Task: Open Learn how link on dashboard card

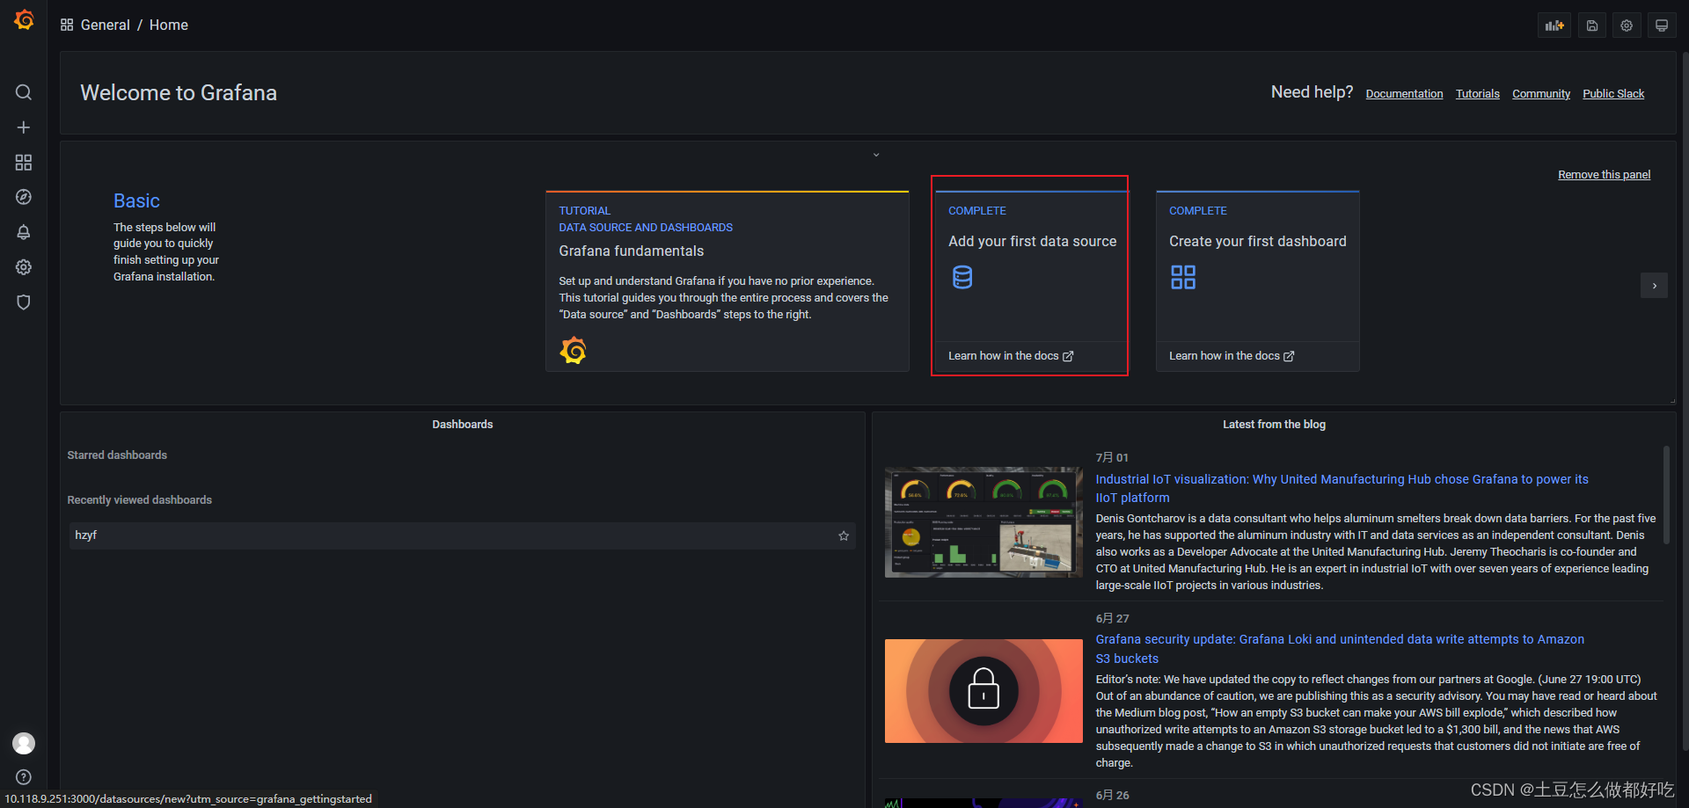Action: [x=1232, y=356]
